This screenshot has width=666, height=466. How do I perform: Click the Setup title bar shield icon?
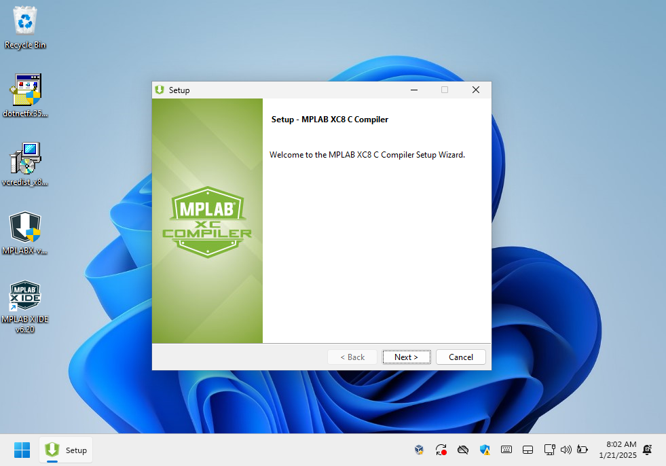[160, 90]
